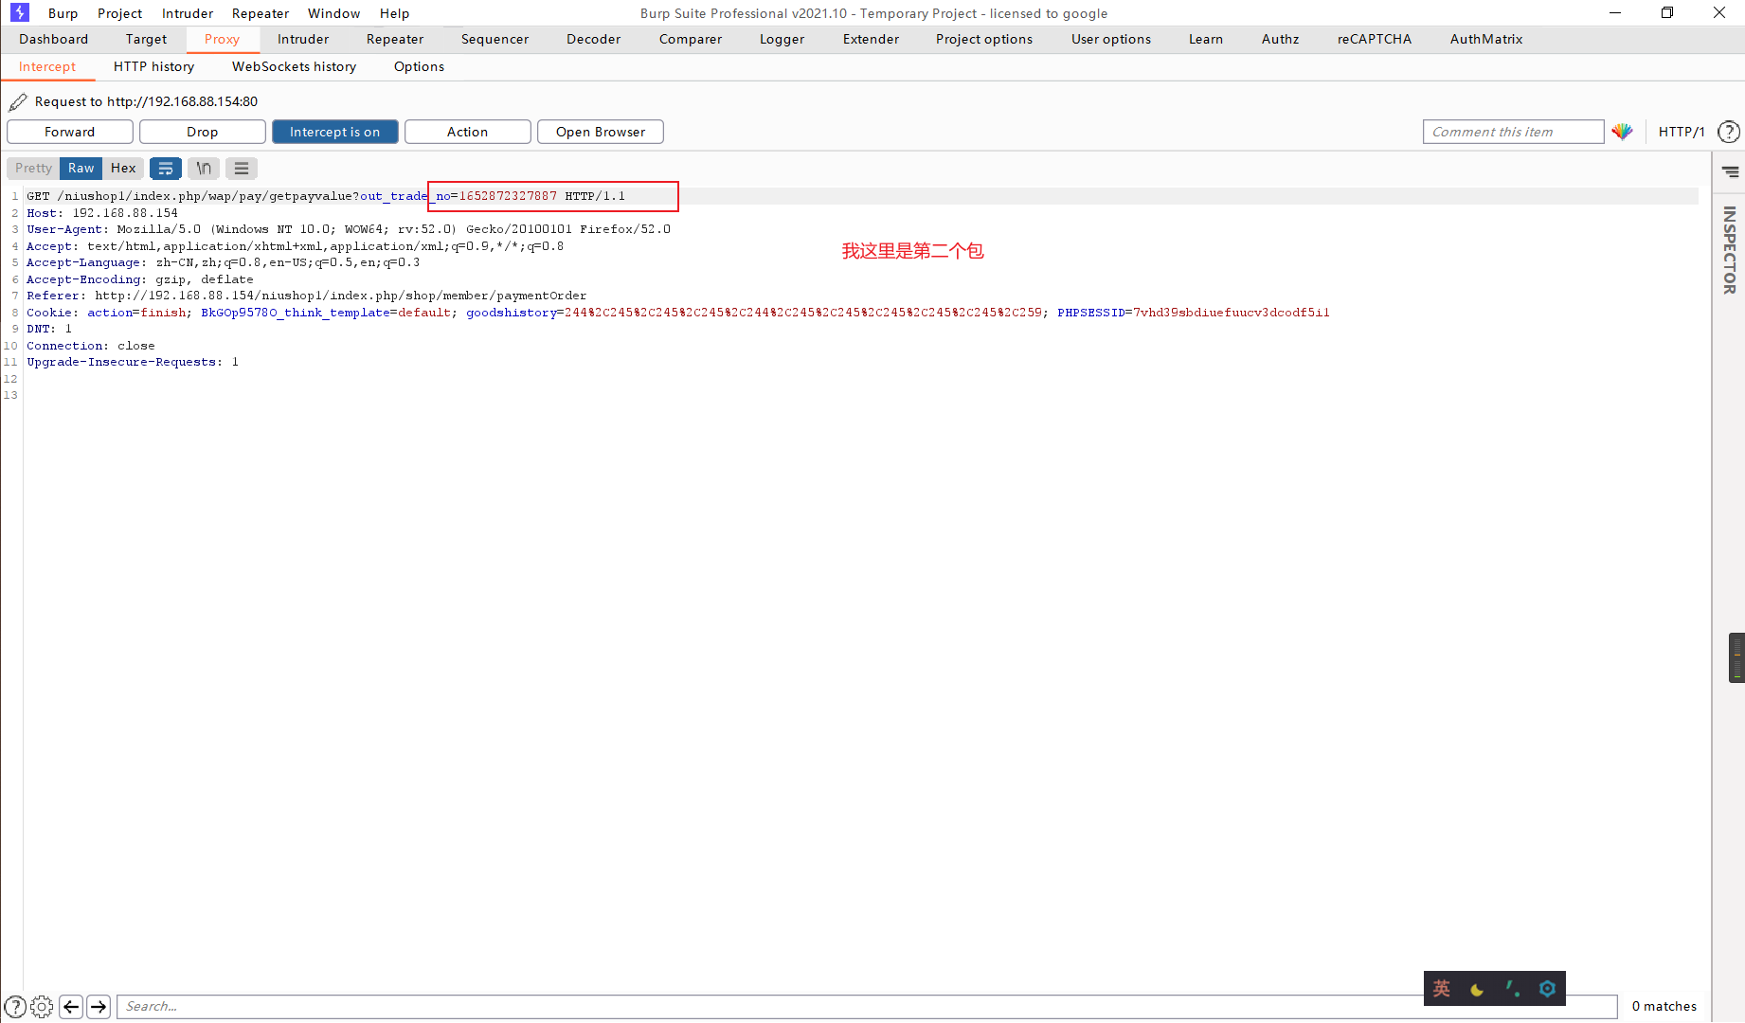Image resolution: width=1745 pixels, height=1023 pixels.
Task: Open the Help menu
Action: [x=394, y=13]
